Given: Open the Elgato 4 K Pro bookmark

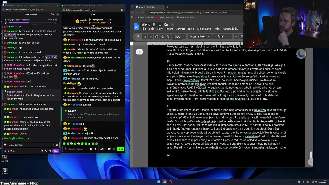Looking at the screenshot, I should point(145,17).
